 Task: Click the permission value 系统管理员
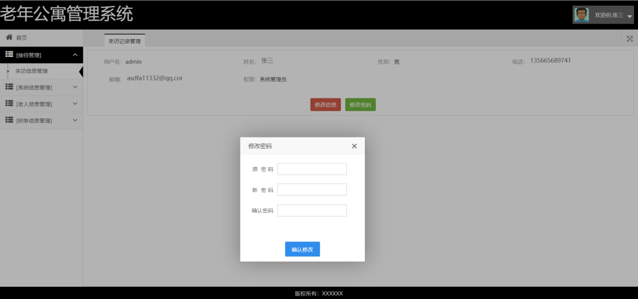click(x=274, y=79)
